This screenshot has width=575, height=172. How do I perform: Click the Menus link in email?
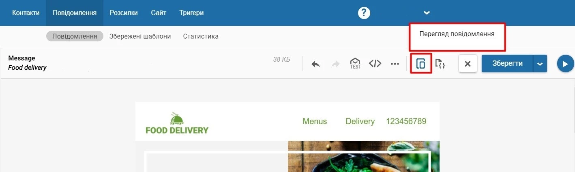click(x=315, y=121)
